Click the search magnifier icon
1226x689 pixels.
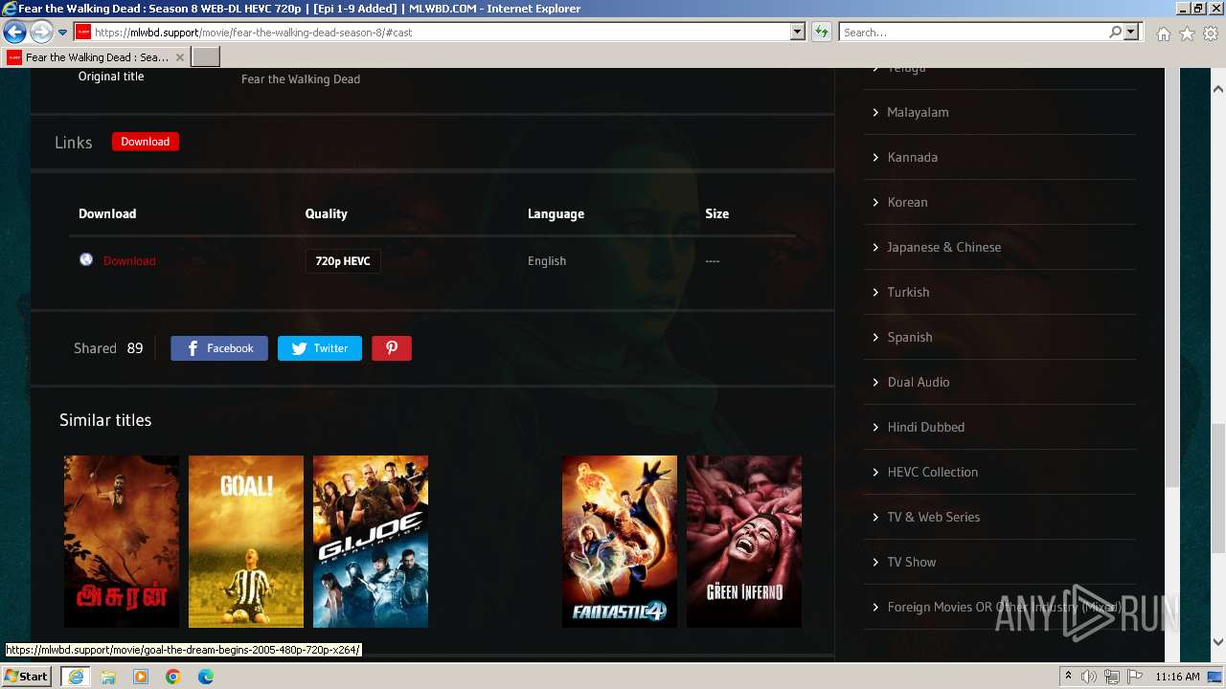[x=1115, y=33]
